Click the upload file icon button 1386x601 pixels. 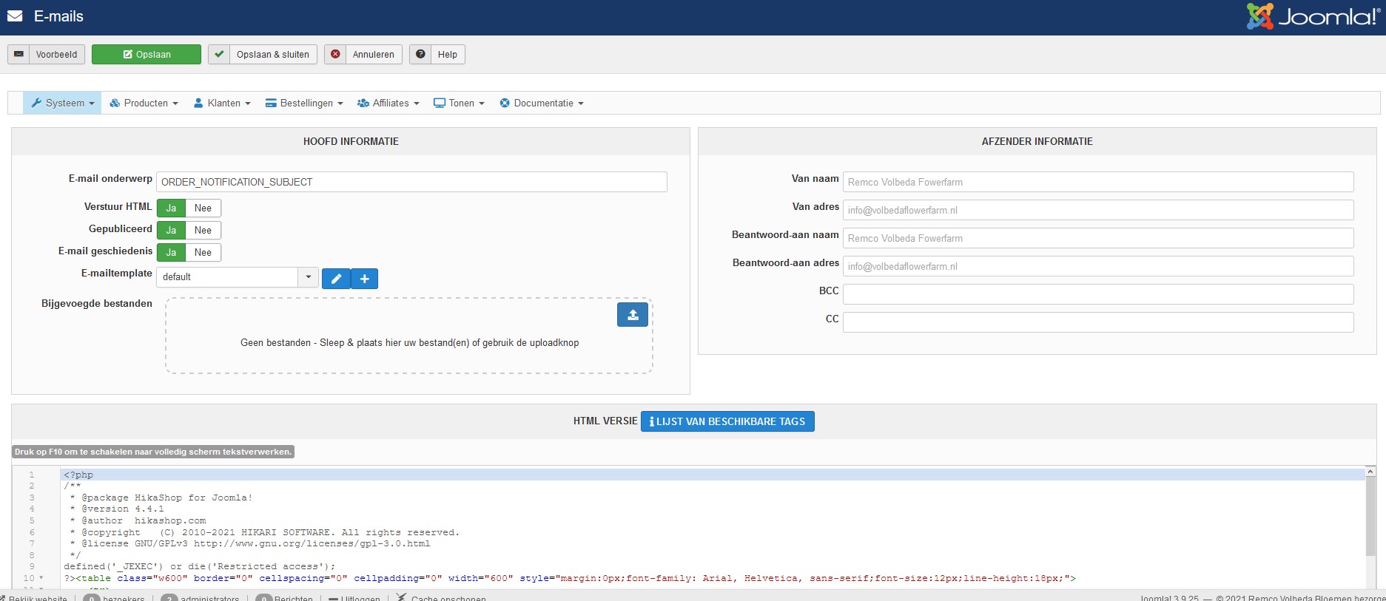tap(633, 315)
